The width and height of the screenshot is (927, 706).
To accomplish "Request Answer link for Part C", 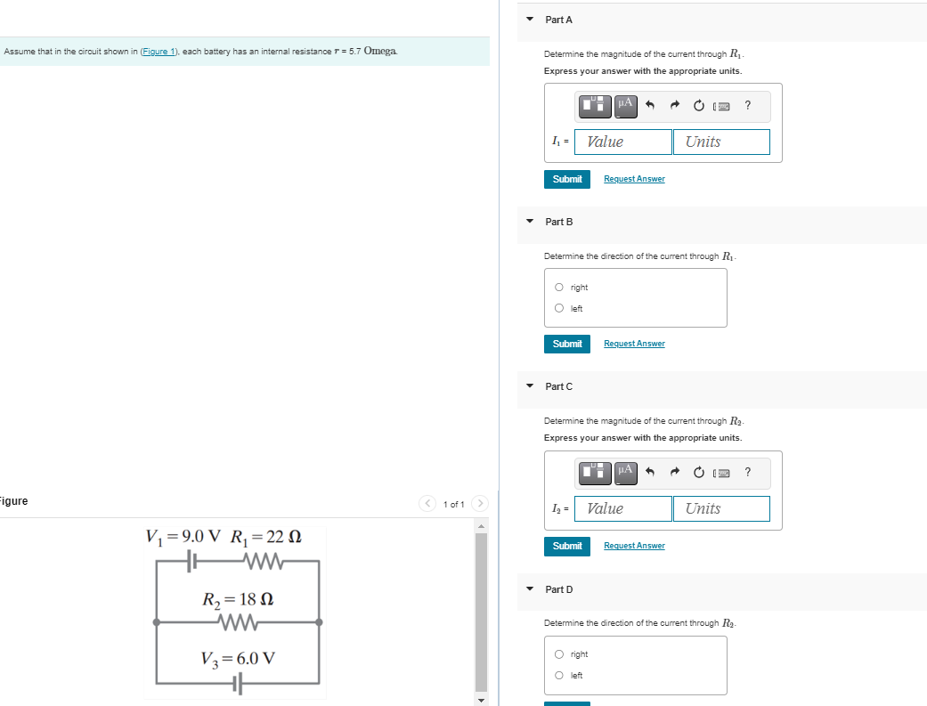I will (634, 546).
